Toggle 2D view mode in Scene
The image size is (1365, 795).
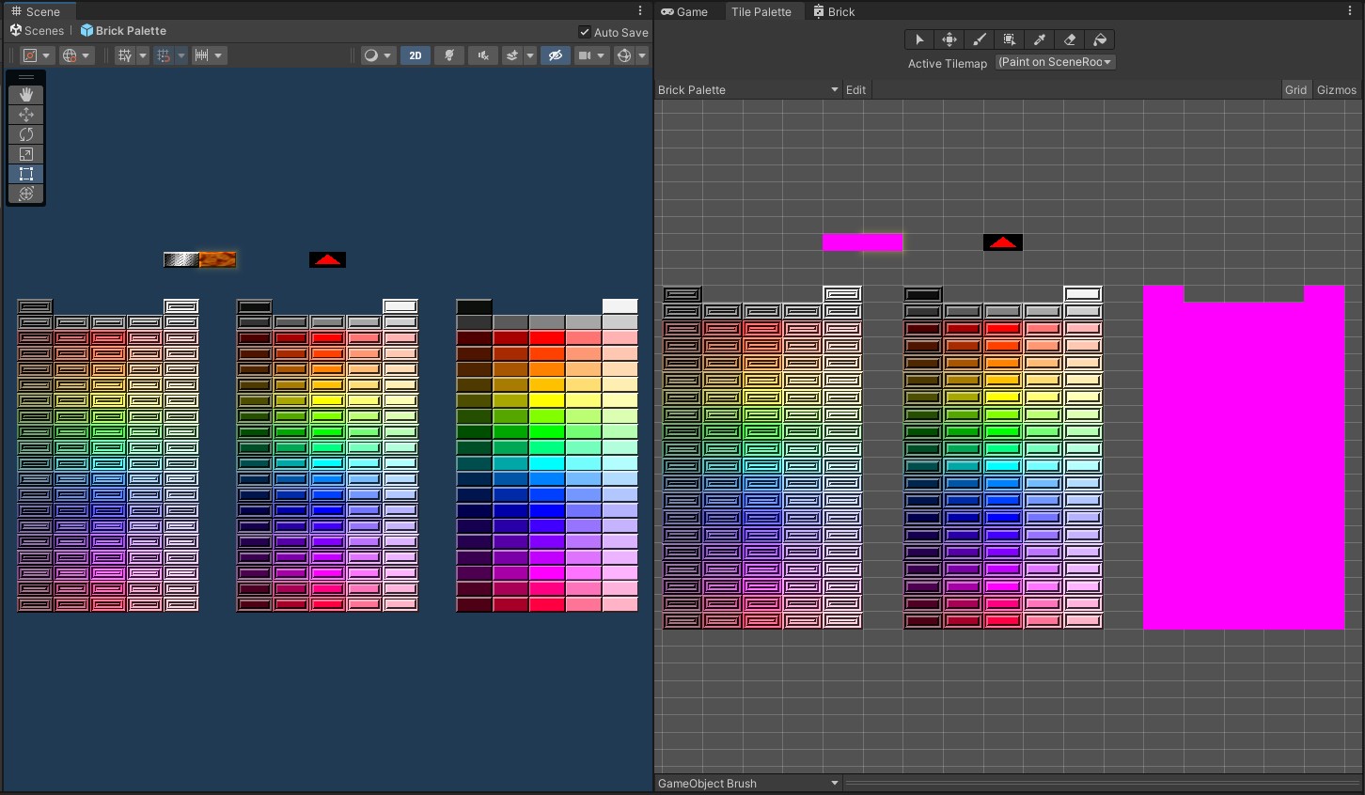click(x=415, y=55)
